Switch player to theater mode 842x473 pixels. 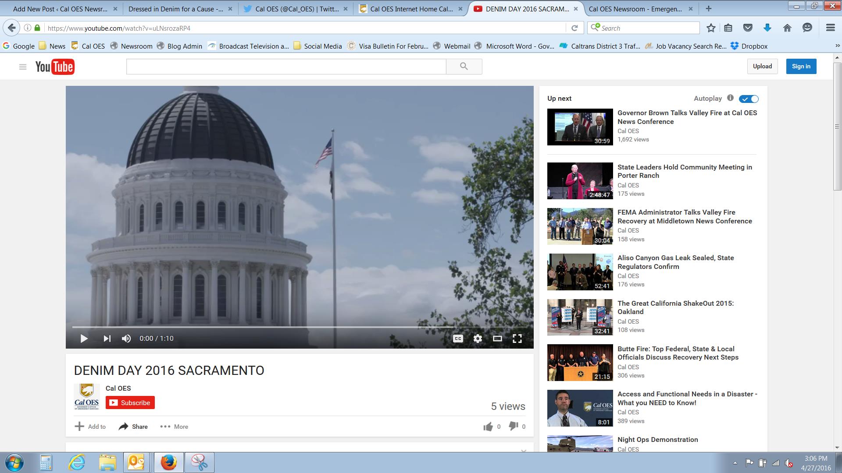[497, 339]
